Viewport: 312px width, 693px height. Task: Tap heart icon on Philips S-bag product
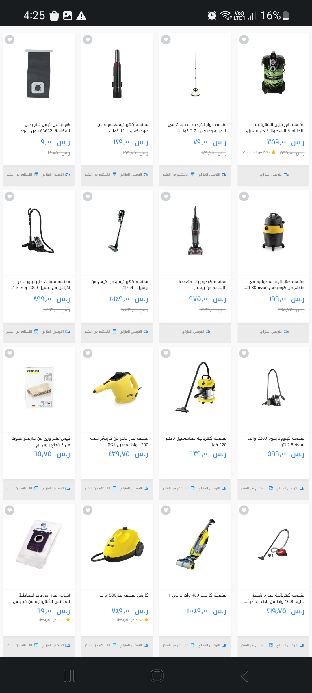tap(10, 510)
